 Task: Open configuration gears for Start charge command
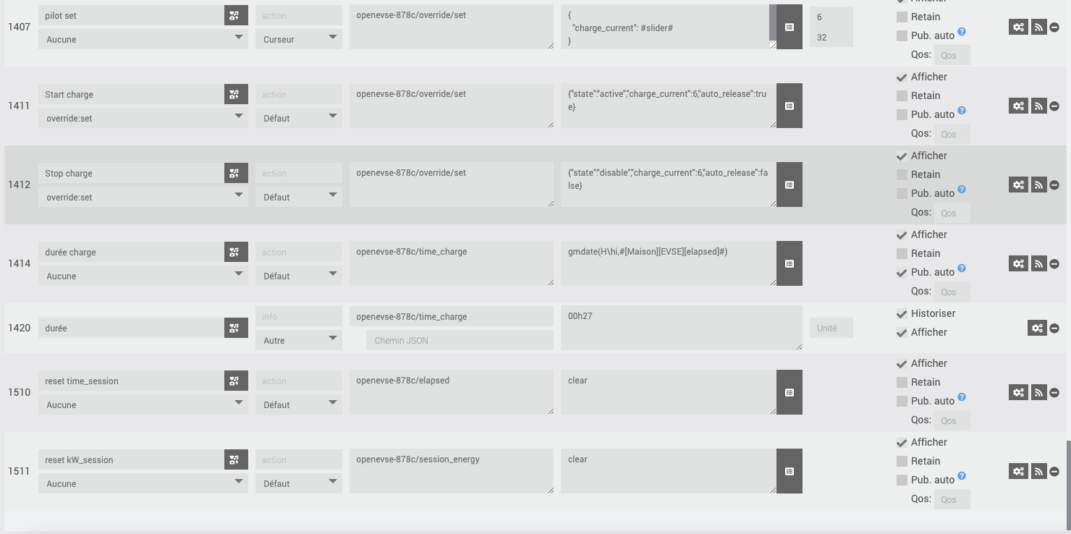(x=1018, y=106)
